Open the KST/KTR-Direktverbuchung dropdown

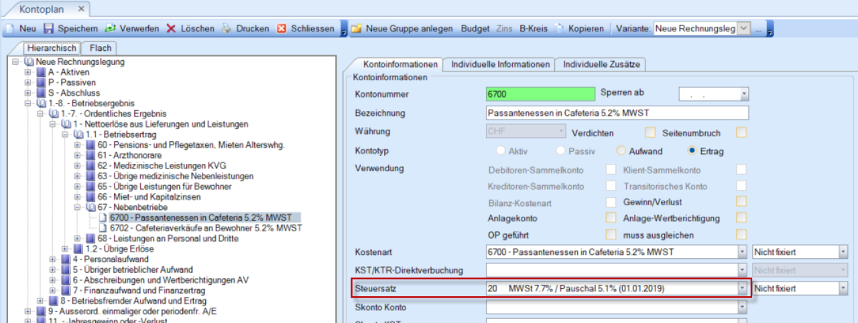pos(742,270)
